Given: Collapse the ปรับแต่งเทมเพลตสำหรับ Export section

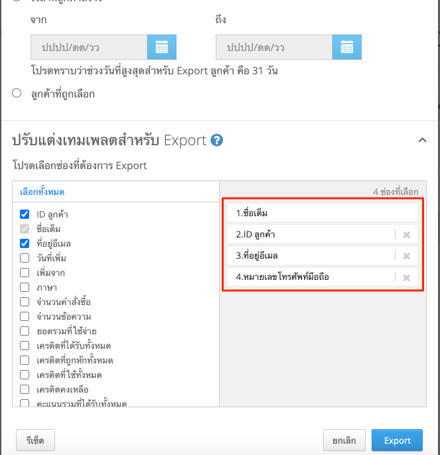Looking at the screenshot, I should coord(422,141).
